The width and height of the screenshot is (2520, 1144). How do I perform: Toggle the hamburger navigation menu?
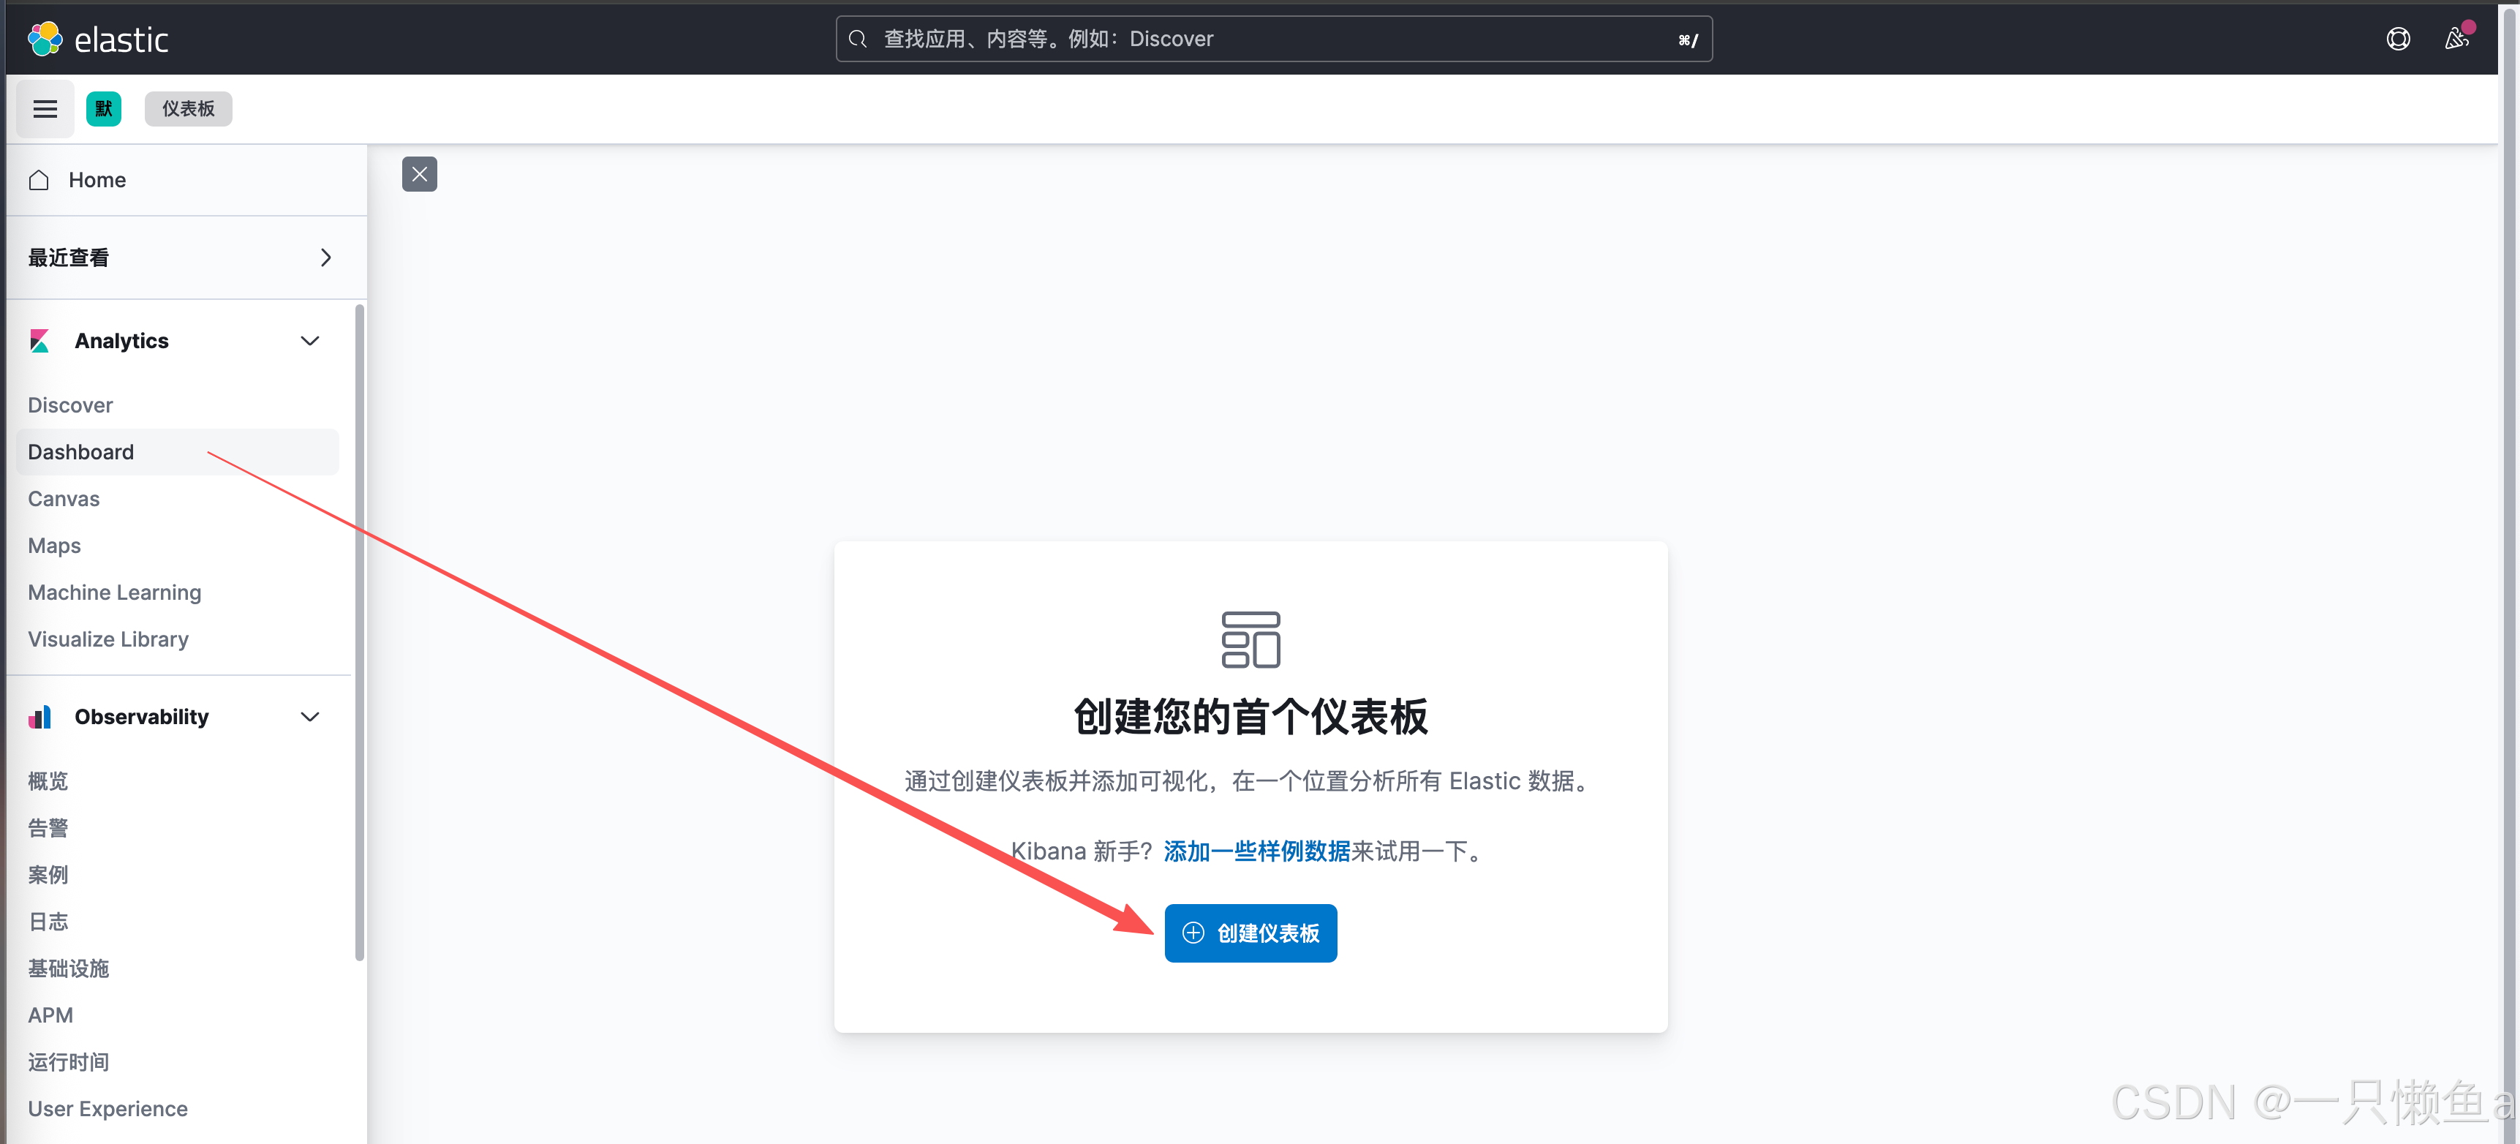[x=45, y=109]
